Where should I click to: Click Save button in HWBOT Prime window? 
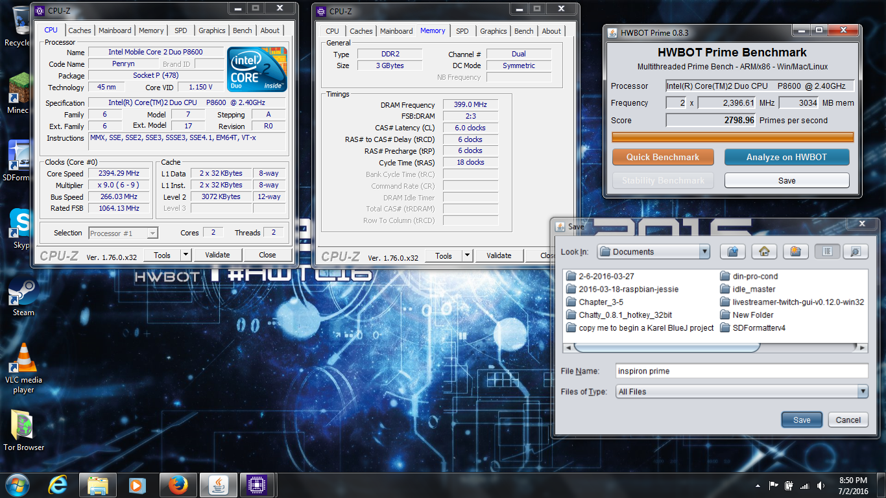click(787, 180)
